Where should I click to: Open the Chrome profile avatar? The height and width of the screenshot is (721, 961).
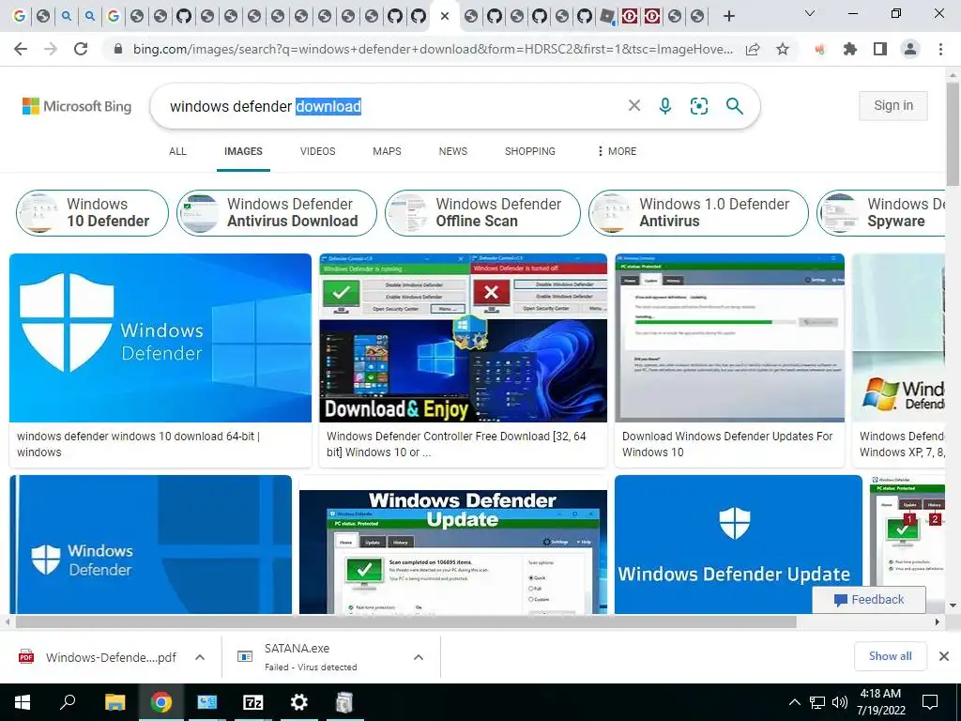(x=910, y=49)
